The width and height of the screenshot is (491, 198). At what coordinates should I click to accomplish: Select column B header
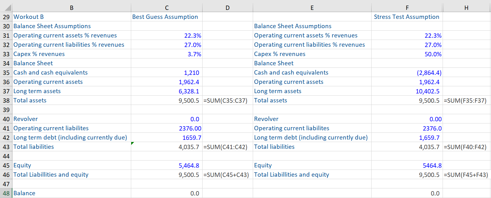pyautogui.click(x=72, y=8)
